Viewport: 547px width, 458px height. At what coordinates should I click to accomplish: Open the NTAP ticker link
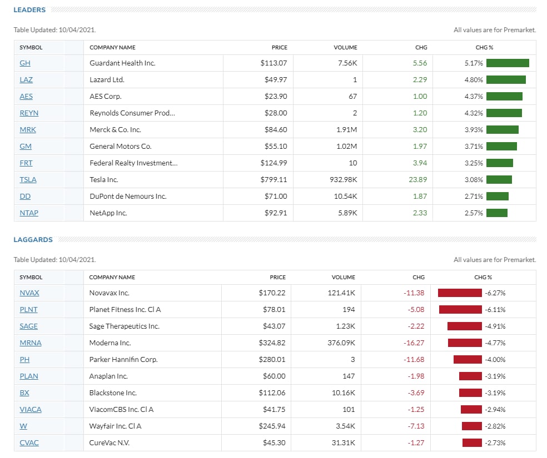click(x=29, y=213)
